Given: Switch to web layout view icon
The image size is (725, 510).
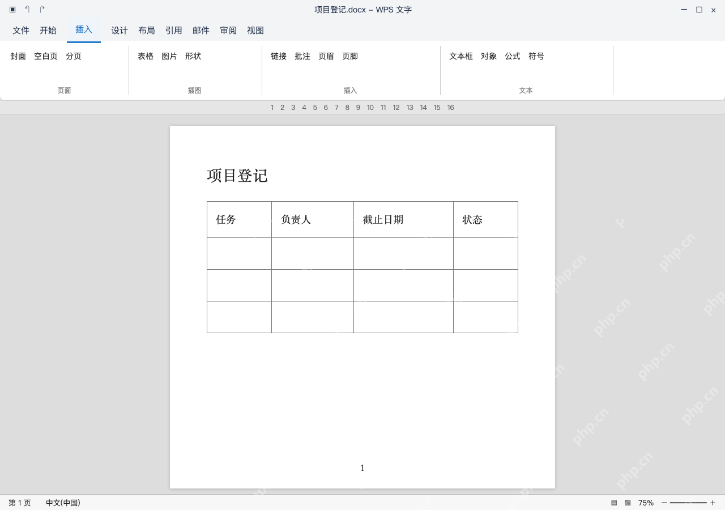Looking at the screenshot, I should click(628, 503).
